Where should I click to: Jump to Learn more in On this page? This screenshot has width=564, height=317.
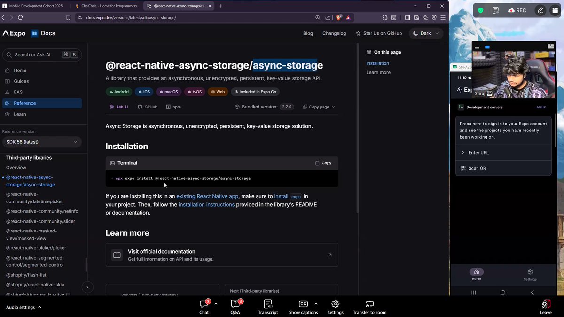coord(378,72)
